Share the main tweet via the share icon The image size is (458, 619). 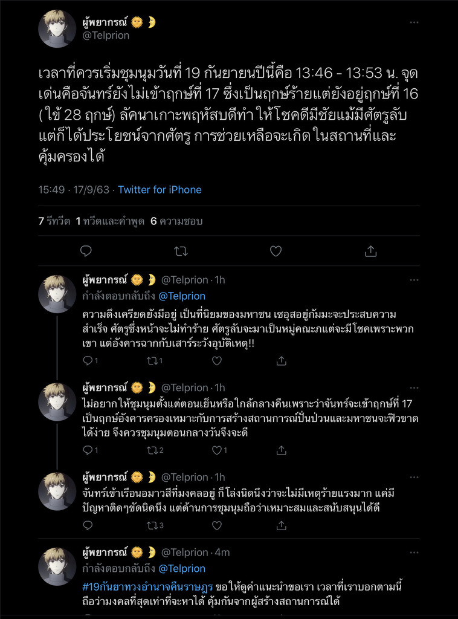click(x=371, y=251)
